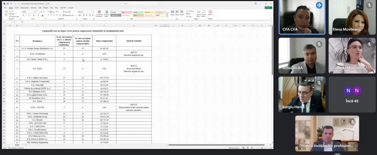This screenshot has width=377, height=155.
Task: Open the font name combo box
Action: pos(28,12)
